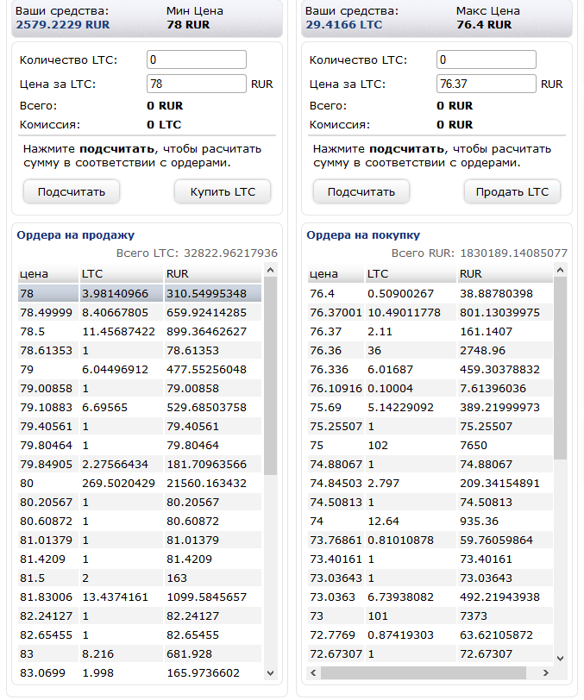Viewport: 584px width, 700px height.
Task: Select buy order at price 76.36
Action: click(430, 351)
